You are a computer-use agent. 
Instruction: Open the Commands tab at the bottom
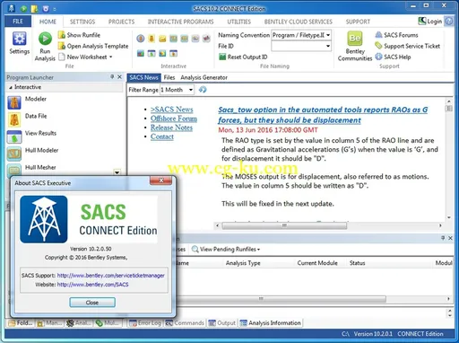pyautogui.click(x=185, y=323)
